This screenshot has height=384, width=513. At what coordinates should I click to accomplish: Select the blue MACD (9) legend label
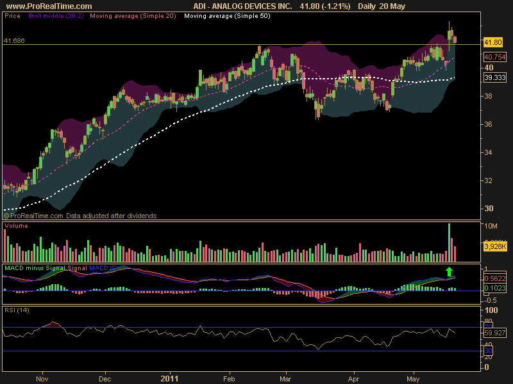tap(103, 268)
